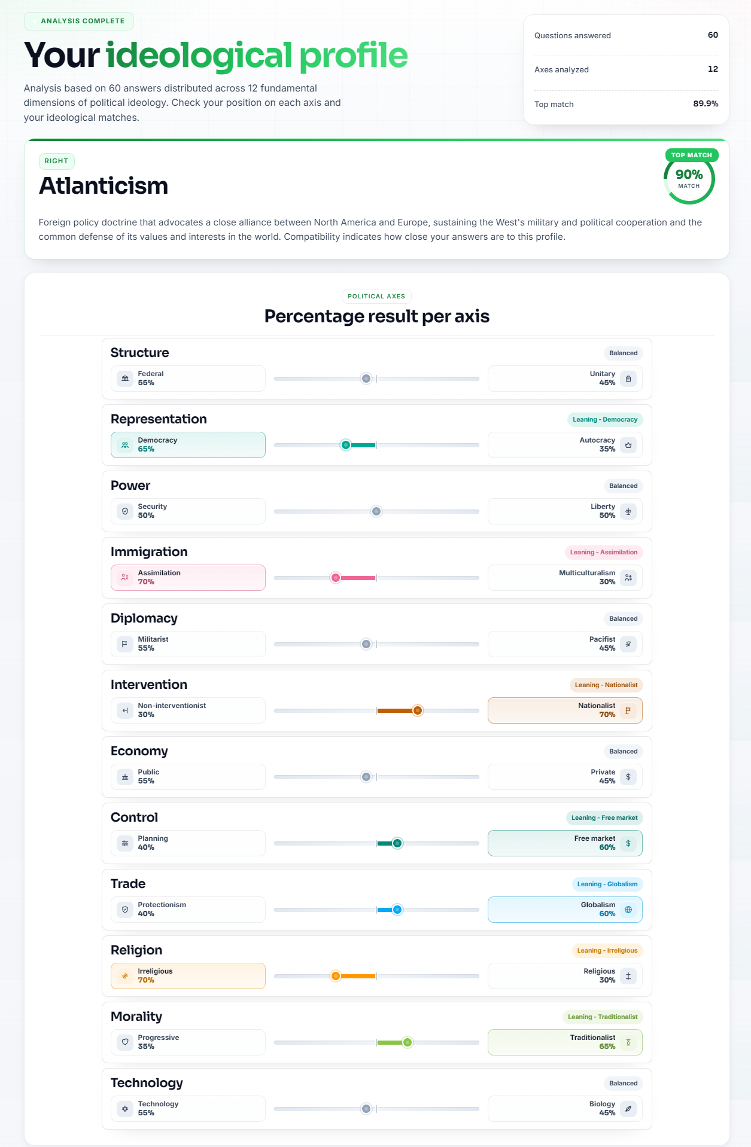Click the Federal building icon

tap(125, 379)
